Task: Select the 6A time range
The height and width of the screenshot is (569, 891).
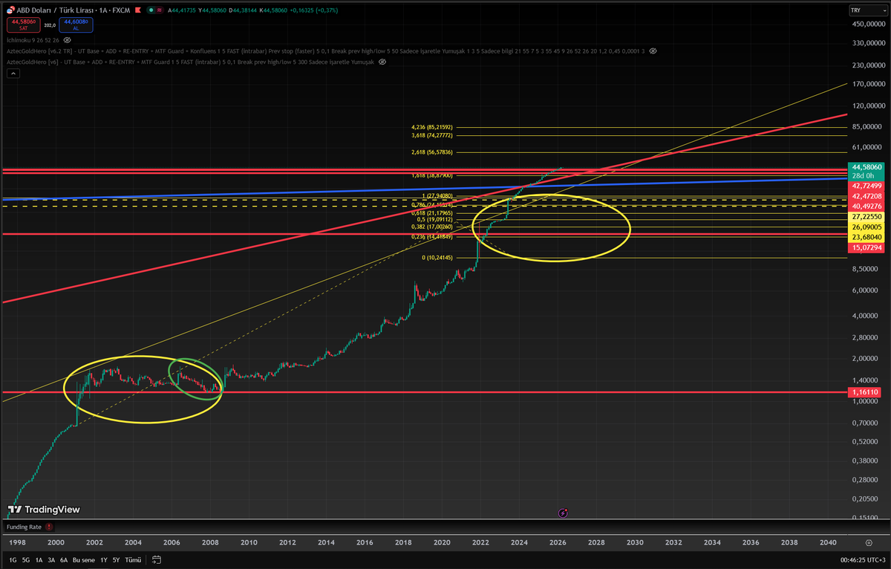Action: [64, 559]
